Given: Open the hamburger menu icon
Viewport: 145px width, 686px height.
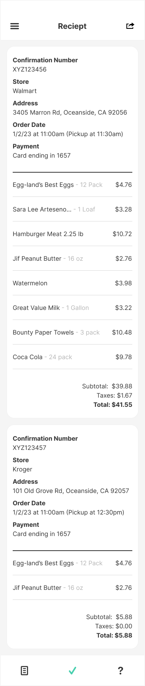Looking at the screenshot, I should coord(15,26).
